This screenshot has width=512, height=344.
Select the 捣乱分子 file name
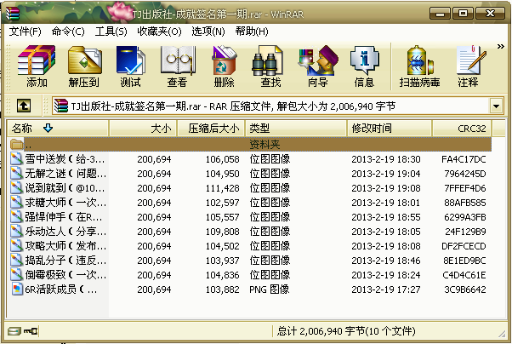(65, 261)
